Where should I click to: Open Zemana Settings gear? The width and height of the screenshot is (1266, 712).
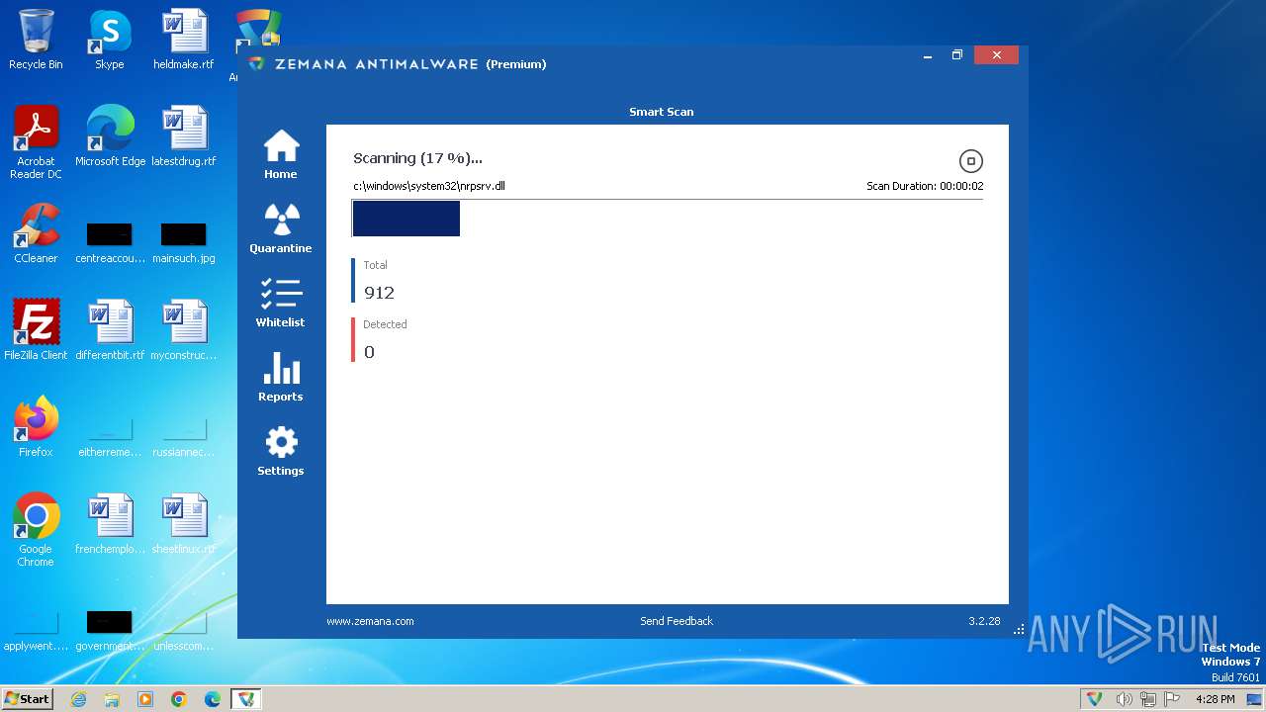[281, 451]
